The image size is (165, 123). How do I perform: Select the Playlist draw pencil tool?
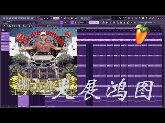coord(8,26)
